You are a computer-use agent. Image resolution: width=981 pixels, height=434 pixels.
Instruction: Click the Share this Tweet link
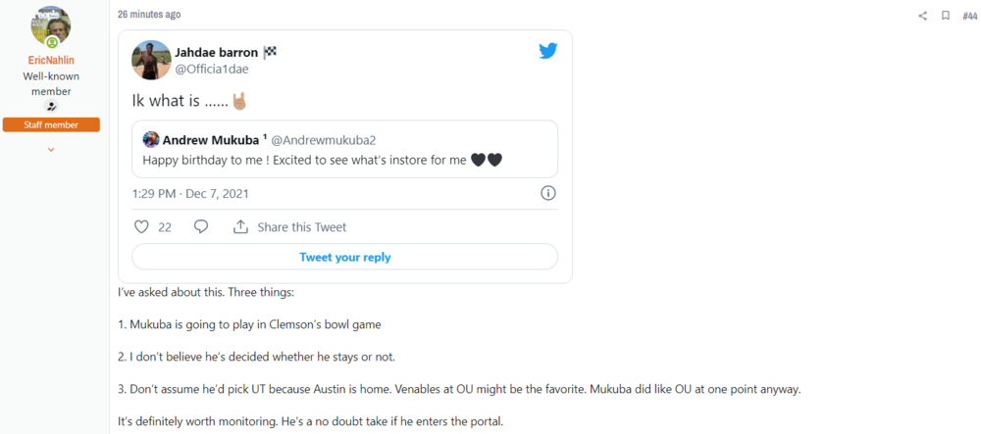(301, 226)
